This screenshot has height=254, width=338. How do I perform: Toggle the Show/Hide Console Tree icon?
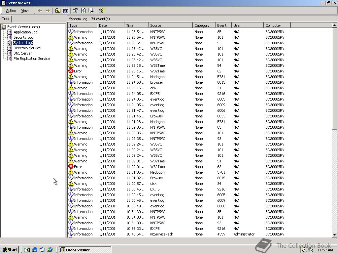pos(66,11)
